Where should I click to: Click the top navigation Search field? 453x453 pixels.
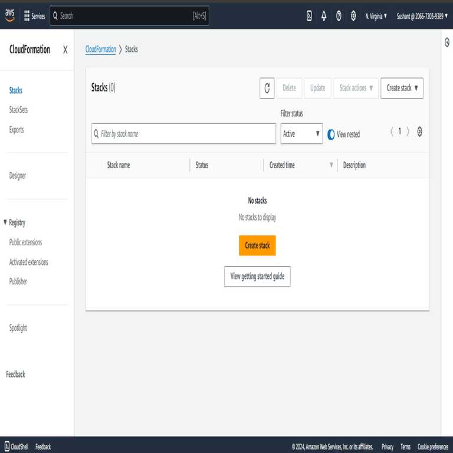tap(129, 16)
